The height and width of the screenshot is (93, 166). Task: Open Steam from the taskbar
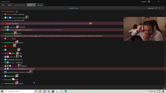point(66,91)
